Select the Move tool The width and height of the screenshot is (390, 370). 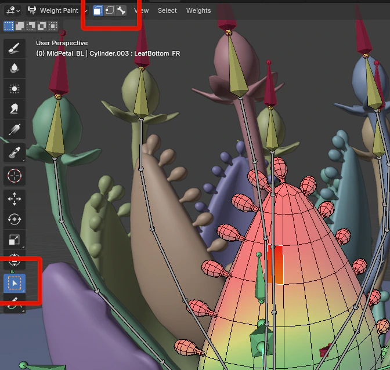tap(15, 199)
